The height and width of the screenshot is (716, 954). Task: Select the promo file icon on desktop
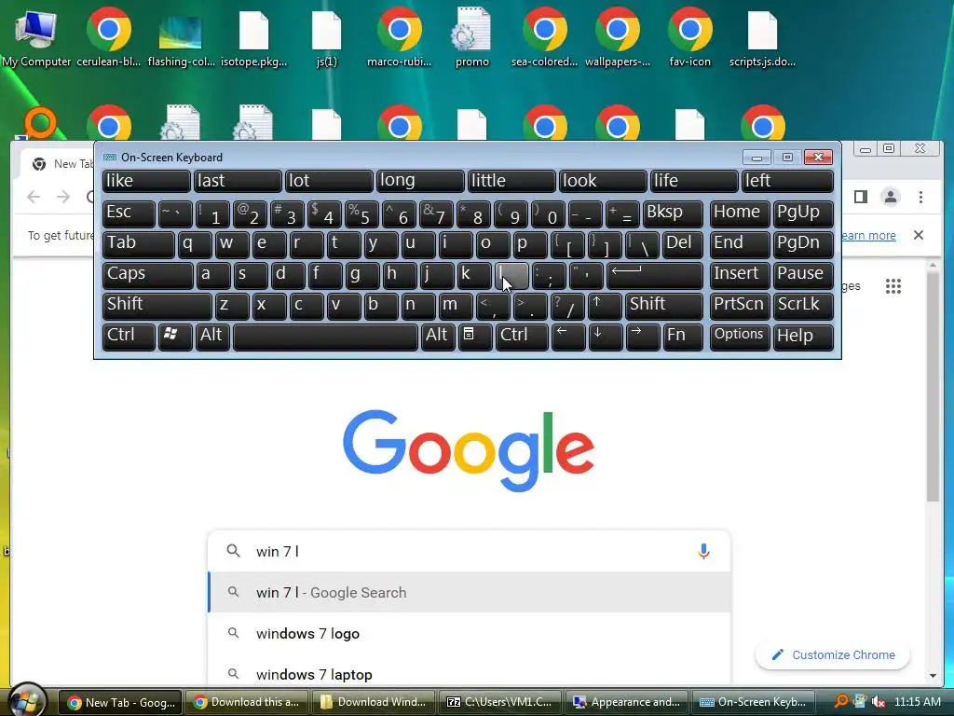pyautogui.click(x=471, y=36)
